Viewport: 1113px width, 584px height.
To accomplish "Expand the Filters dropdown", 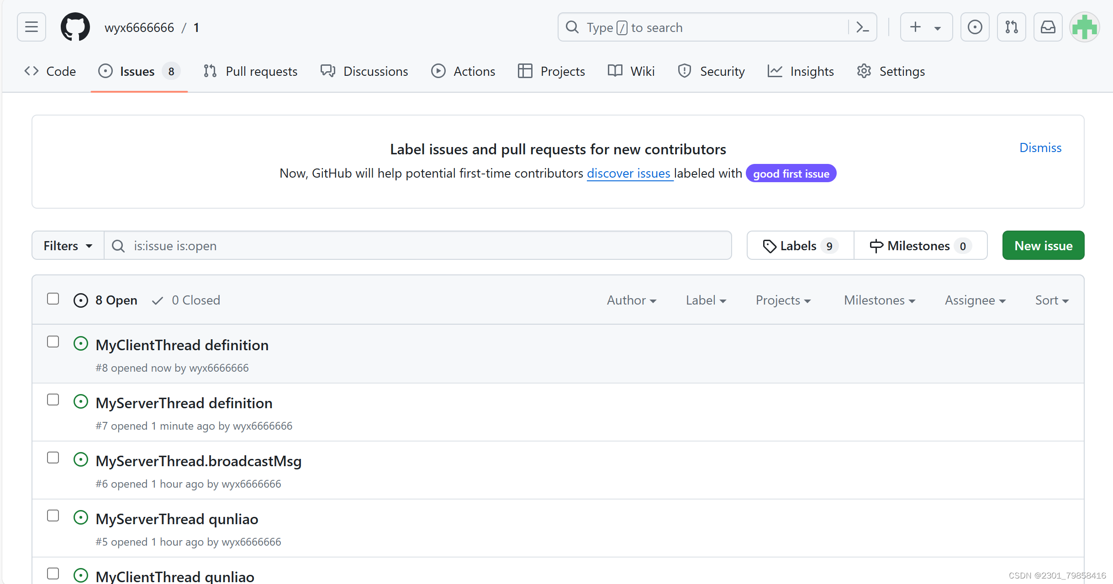I will (68, 246).
